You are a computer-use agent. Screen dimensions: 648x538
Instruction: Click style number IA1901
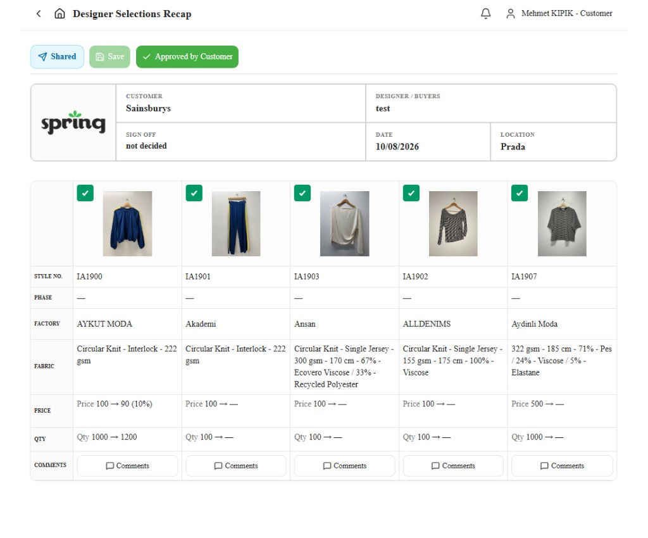(198, 277)
